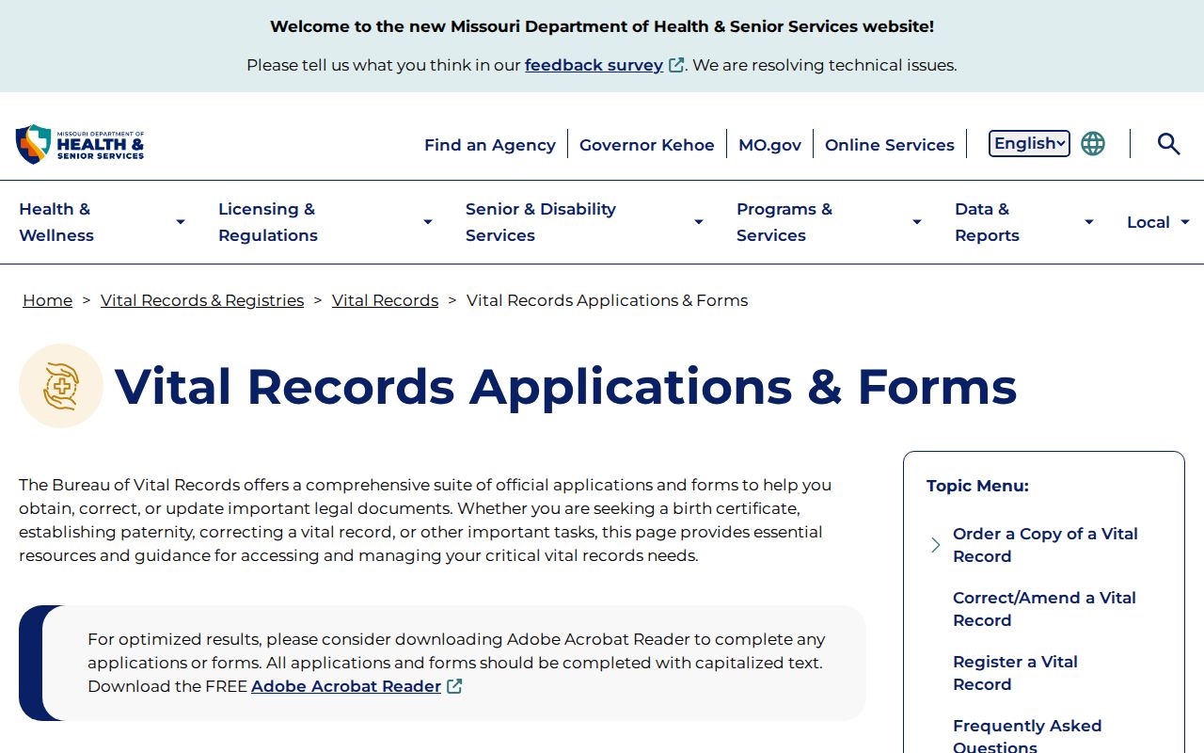Image resolution: width=1204 pixels, height=753 pixels.
Task: Click the chevron beside Order a Copy
Action: [x=935, y=545]
